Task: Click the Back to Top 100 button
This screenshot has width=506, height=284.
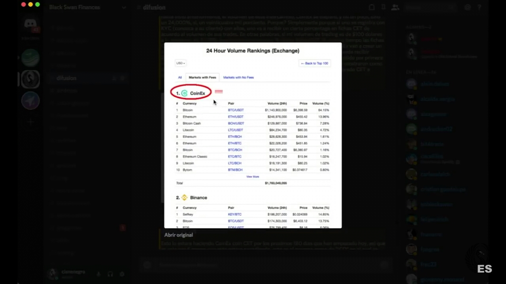Action: click(314, 63)
